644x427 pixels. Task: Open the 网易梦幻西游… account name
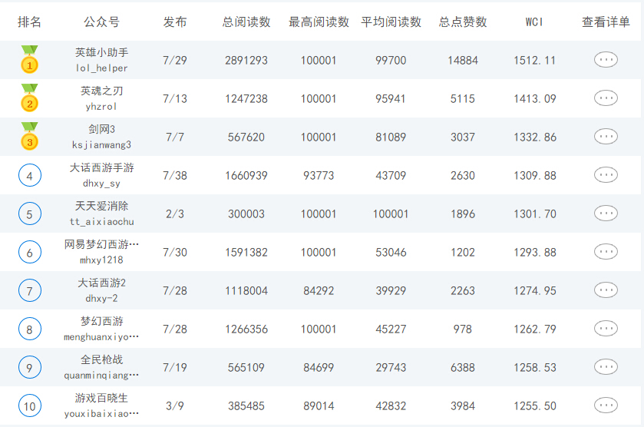[101, 244]
